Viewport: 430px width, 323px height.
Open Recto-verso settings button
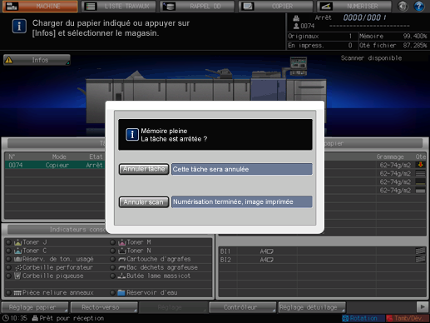(x=104, y=307)
